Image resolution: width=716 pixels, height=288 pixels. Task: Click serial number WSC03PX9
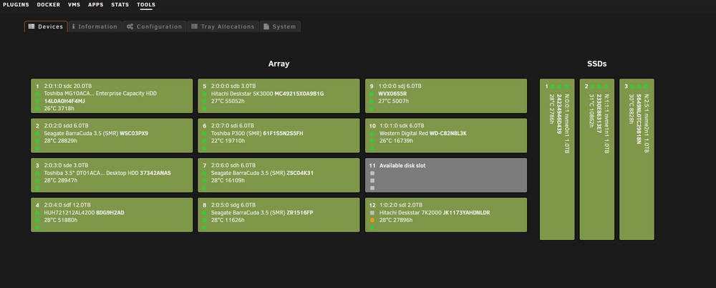tap(134, 134)
